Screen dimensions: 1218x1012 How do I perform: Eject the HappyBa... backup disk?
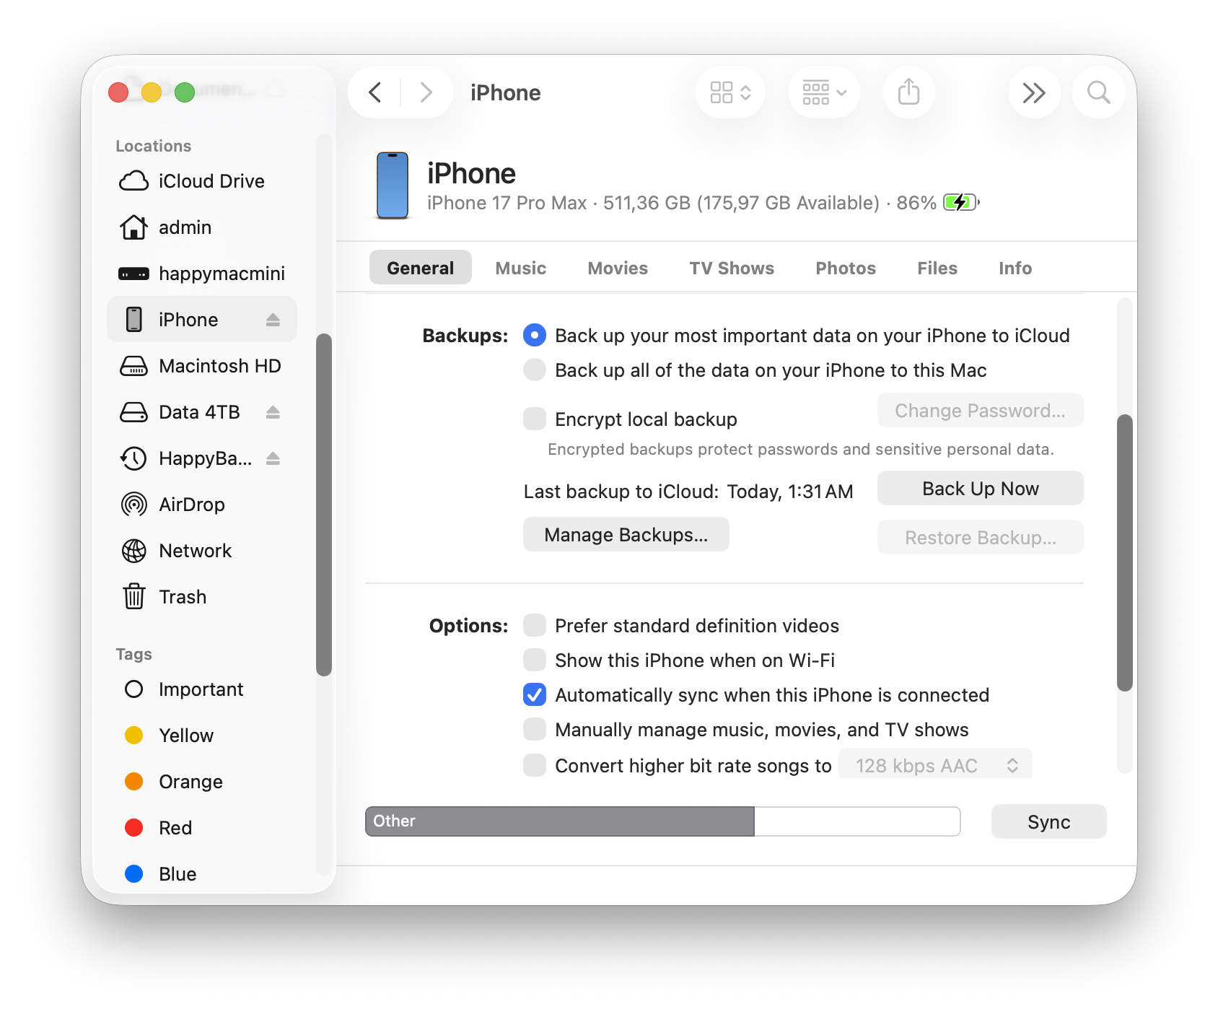[x=273, y=458]
